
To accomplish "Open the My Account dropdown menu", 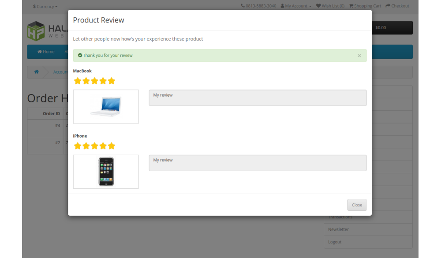I will [x=296, y=6].
